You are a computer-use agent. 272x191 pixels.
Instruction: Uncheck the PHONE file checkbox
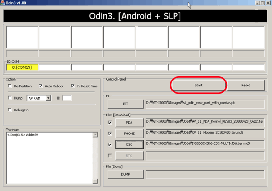tap(110, 134)
